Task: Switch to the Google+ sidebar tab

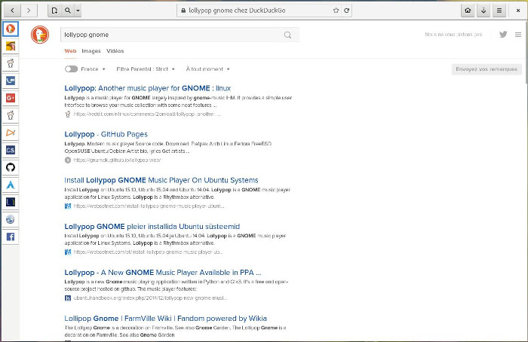Action: pos(11,98)
